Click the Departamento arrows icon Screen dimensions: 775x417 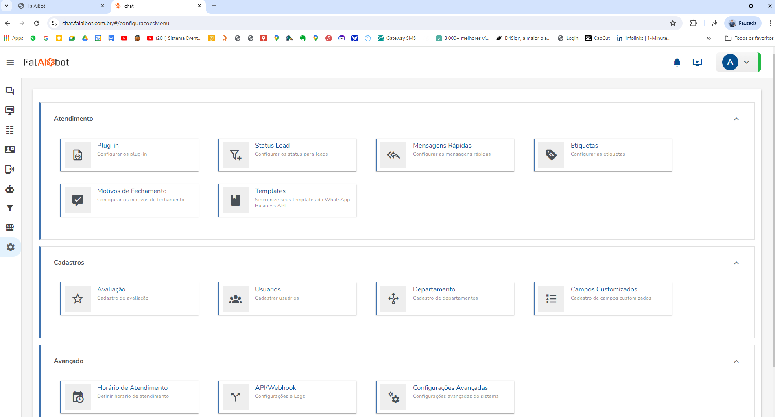pos(393,299)
